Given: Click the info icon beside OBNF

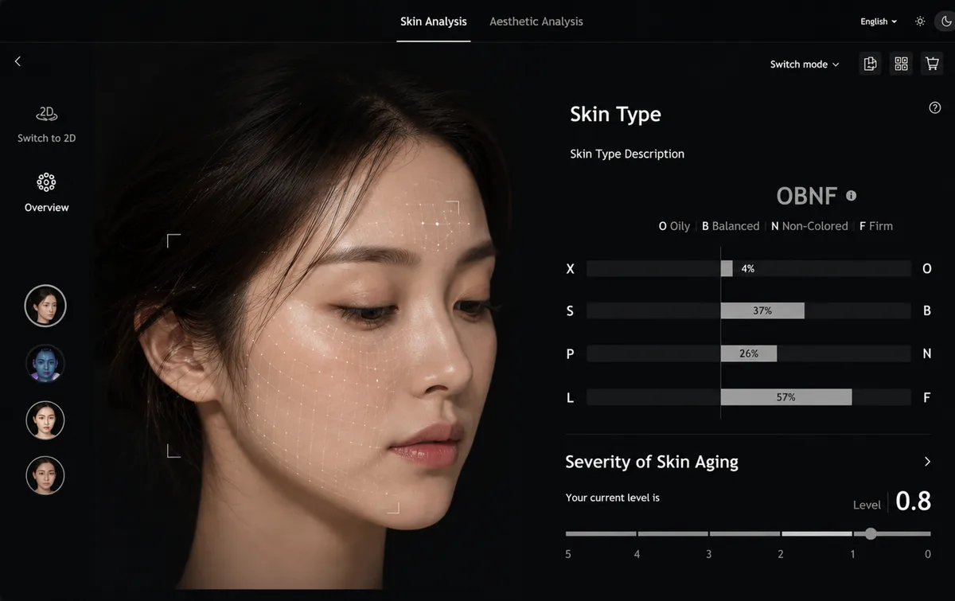Looking at the screenshot, I should (x=851, y=195).
